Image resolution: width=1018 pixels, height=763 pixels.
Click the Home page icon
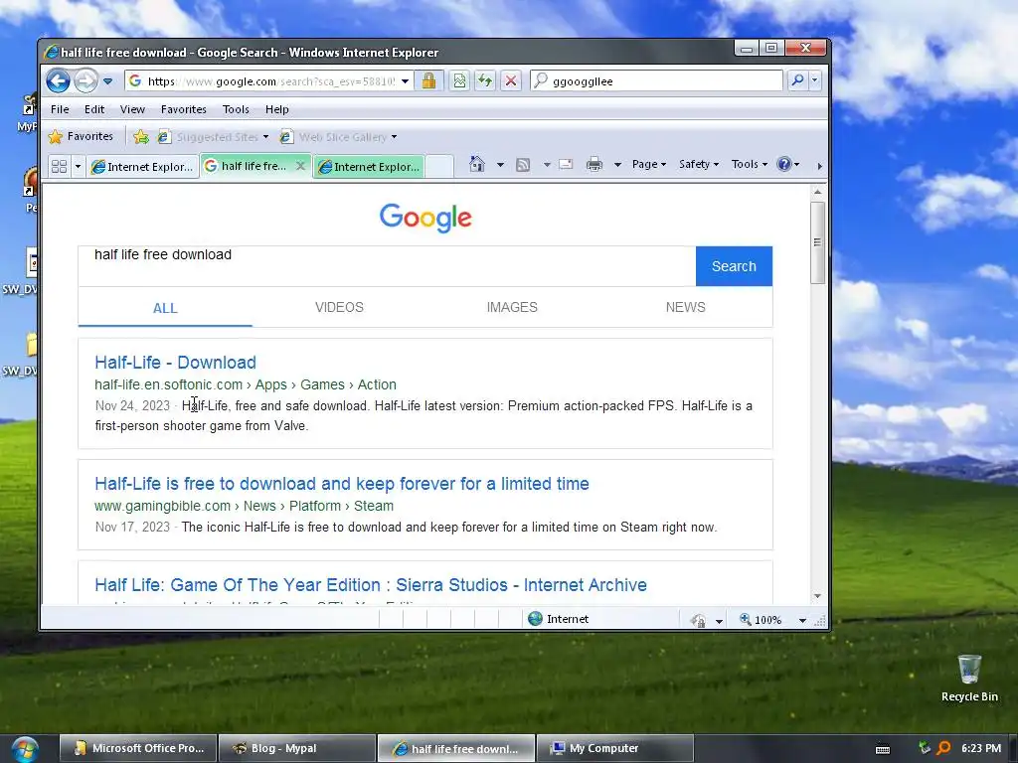click(476, 164)
